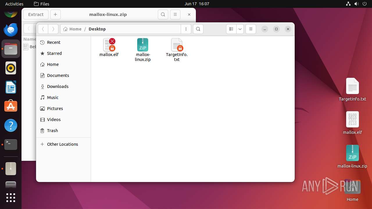Open Help from the dock
The height and width of the screenshot is (209, 372).
(11, 126)
